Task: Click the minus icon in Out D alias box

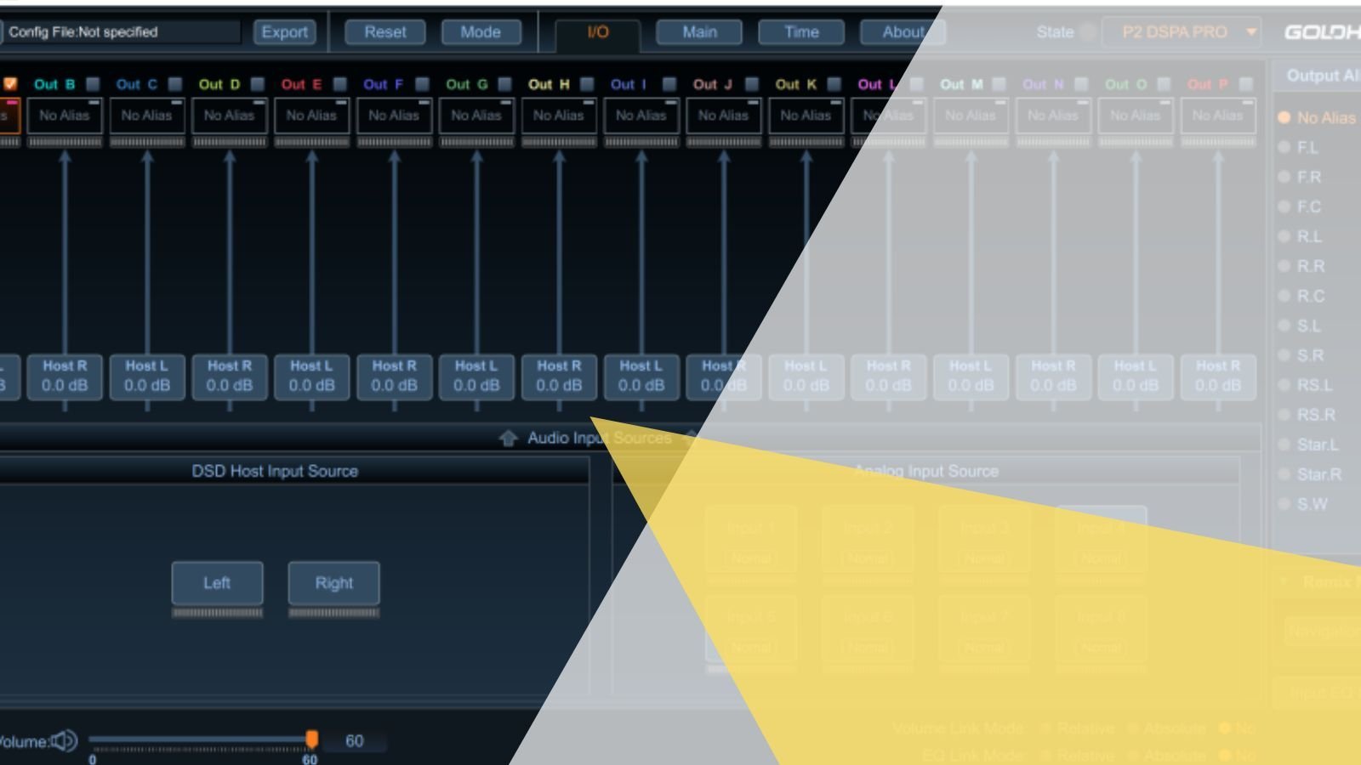Action: (x=259, y=103)
